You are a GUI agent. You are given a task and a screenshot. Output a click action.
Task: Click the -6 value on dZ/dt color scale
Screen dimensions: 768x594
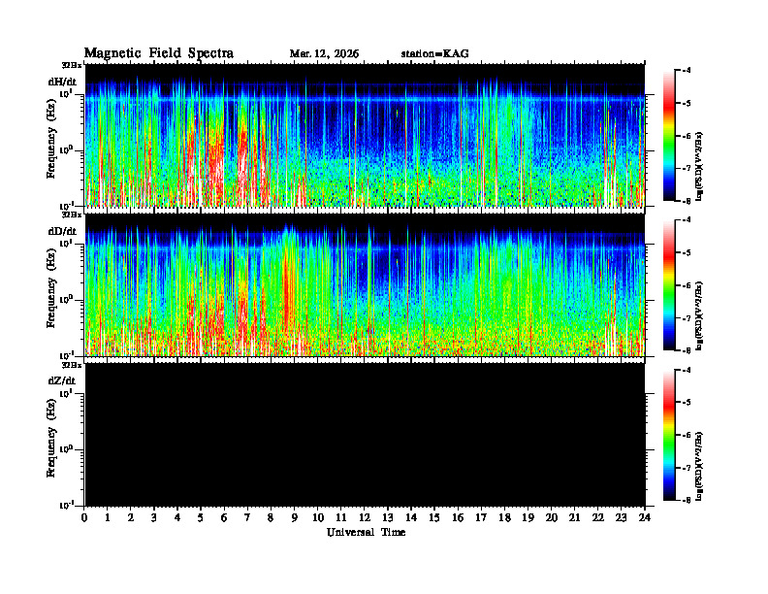[x=688, y=435]
